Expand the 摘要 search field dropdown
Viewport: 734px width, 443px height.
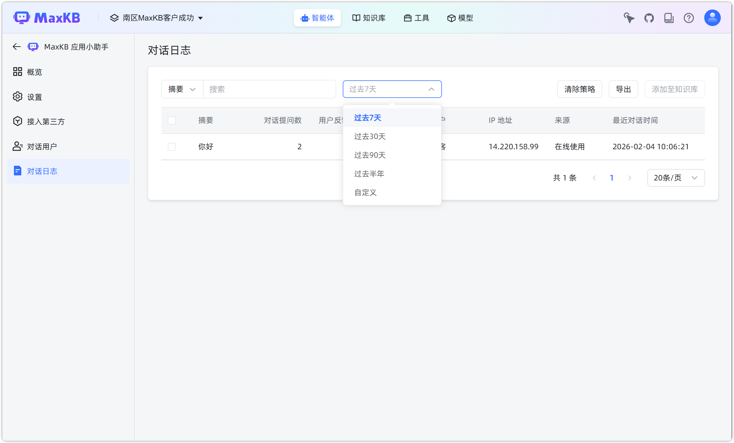[x=182, y=89]
